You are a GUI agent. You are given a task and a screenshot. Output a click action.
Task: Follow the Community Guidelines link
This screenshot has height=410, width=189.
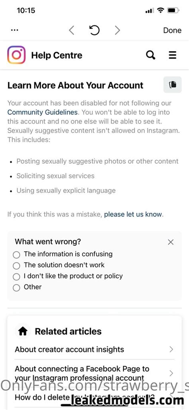(43, 112)
